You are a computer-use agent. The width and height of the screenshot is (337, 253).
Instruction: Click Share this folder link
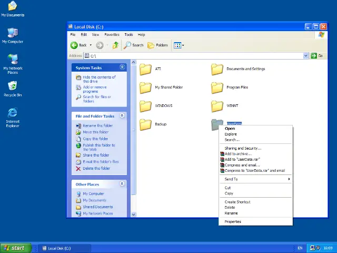click(96, 155)
